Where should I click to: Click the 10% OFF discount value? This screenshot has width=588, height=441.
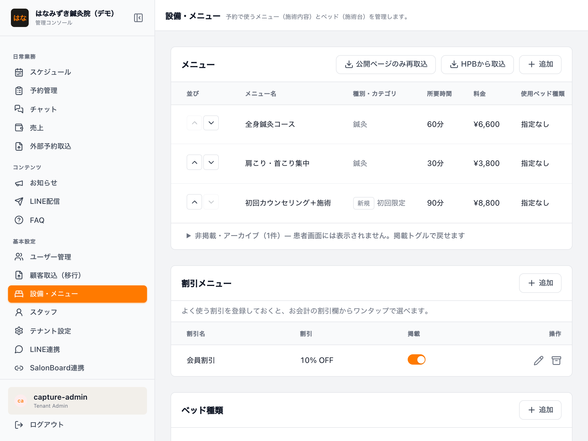point(317,360)
